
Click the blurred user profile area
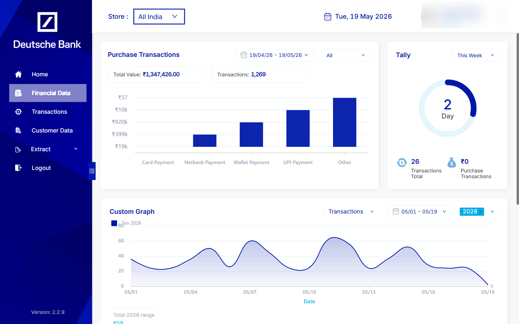[465, 15]
